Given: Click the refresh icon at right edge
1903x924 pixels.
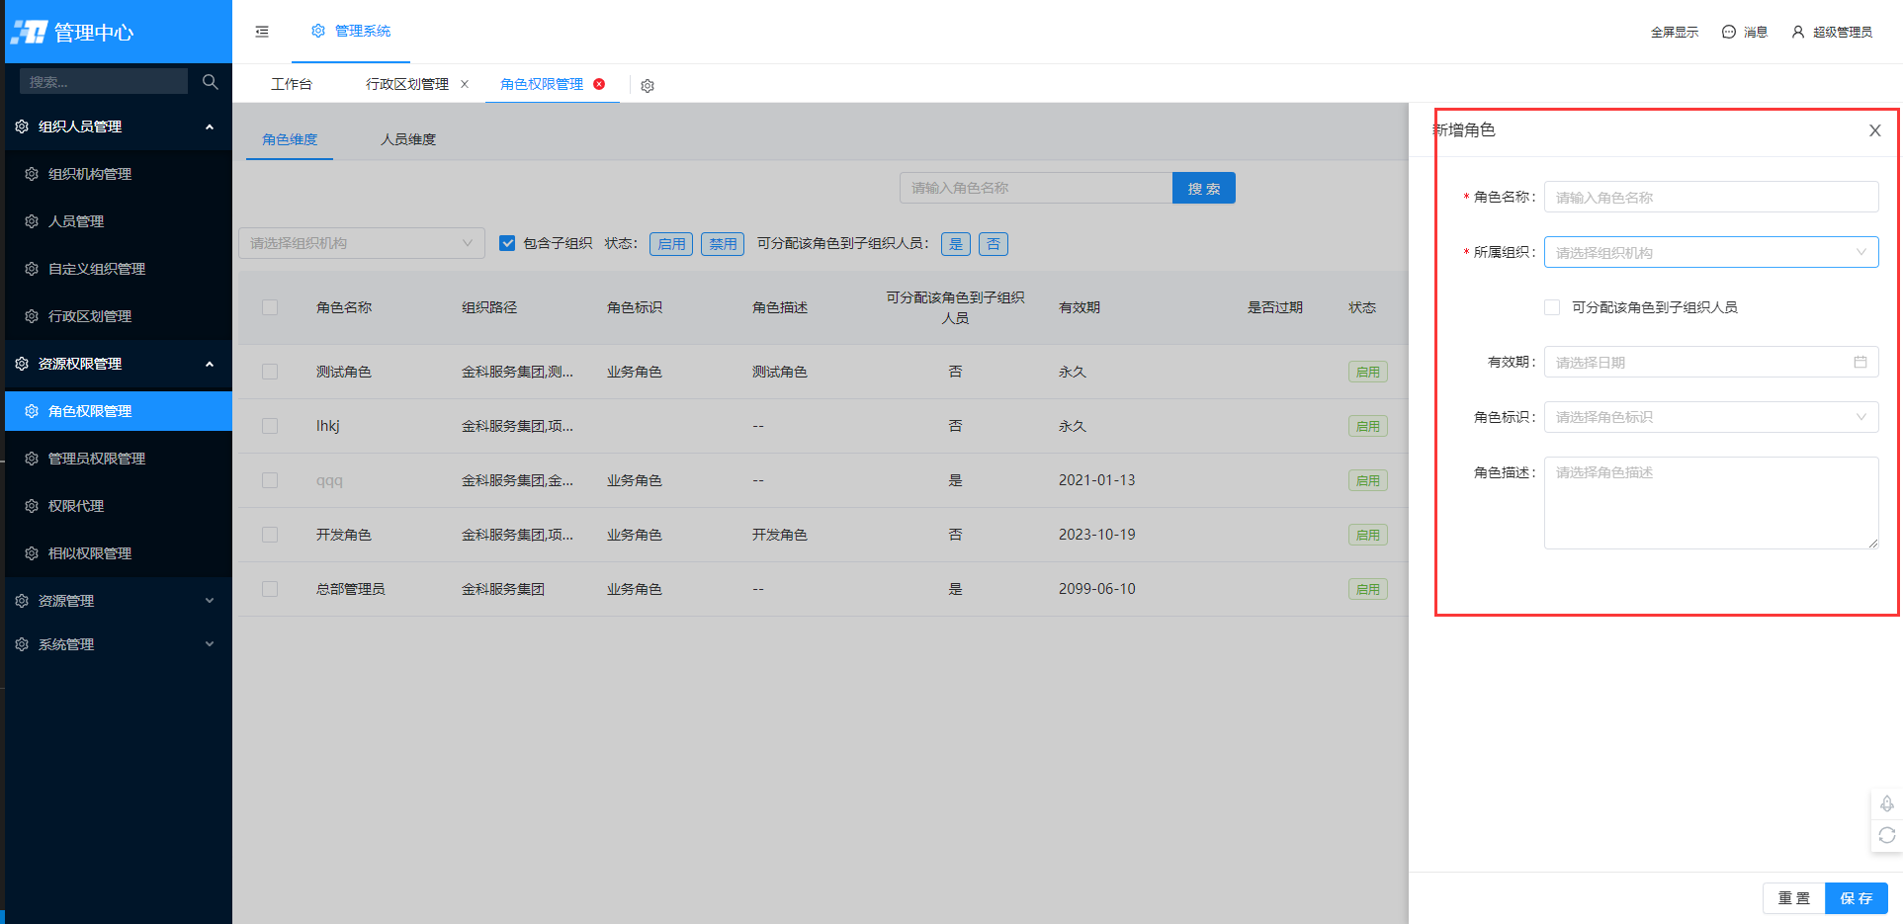Looking at the screenshot, I should (1887, 835).
